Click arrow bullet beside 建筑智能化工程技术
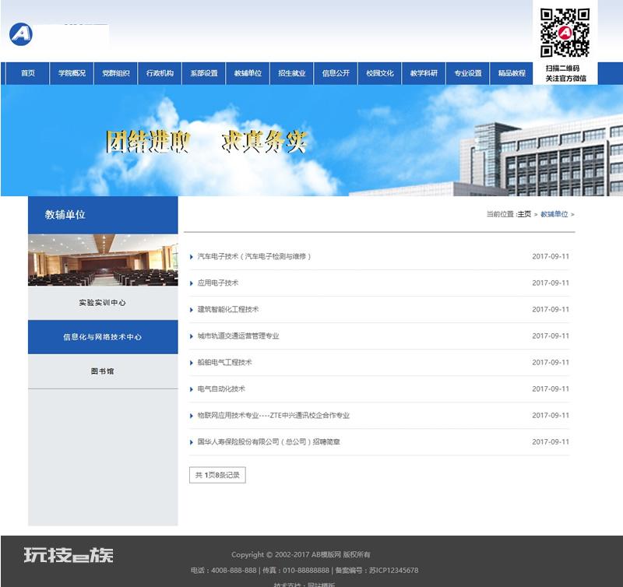This screenshot has height=587, width=623. [x=192, y=310]
